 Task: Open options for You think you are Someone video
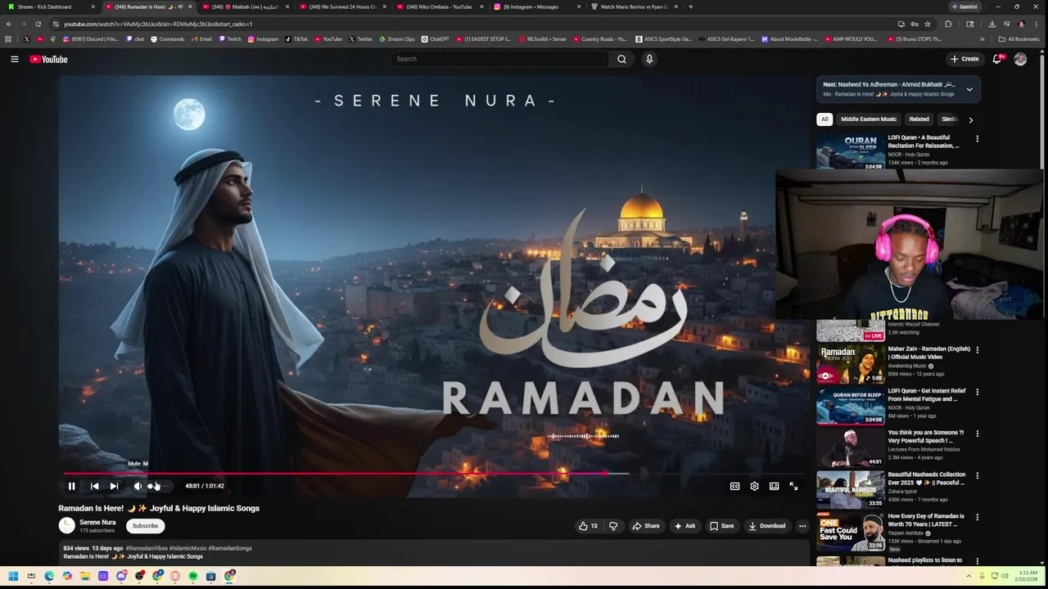pos(977,434)
